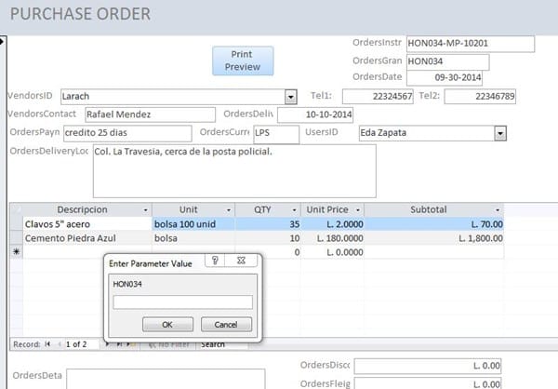Click OK in Enter Parameter Value dialog
The height and width of the screenshot is (389, 558).
pos(167,325)
